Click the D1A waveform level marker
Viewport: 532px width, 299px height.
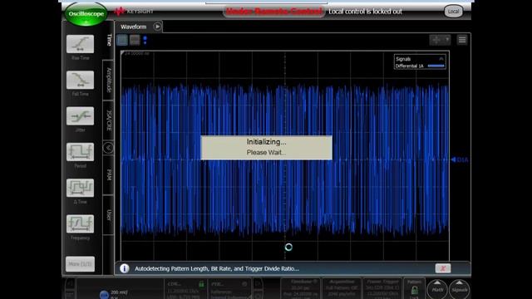460,159
